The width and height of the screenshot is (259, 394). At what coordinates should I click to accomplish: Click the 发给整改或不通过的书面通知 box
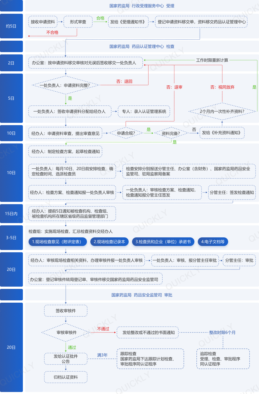[x=148, y=332]
